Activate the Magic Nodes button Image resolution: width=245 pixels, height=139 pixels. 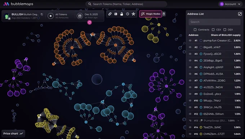(151, 14)
